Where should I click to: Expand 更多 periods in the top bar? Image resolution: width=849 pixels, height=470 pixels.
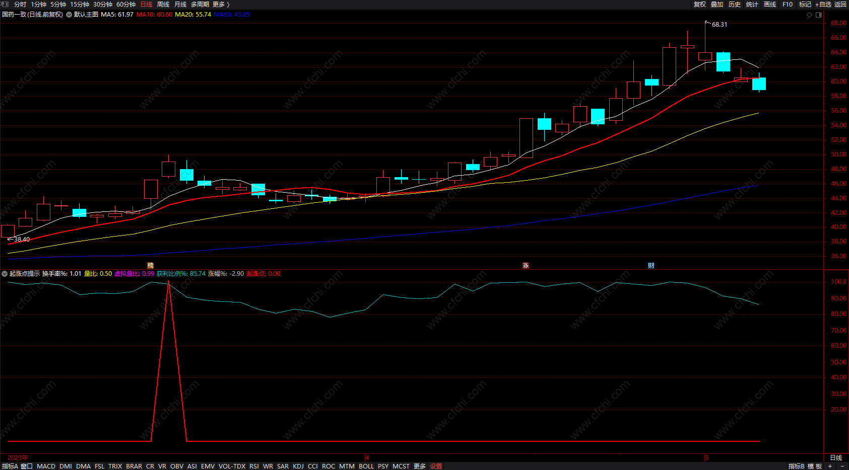[221, 4]
